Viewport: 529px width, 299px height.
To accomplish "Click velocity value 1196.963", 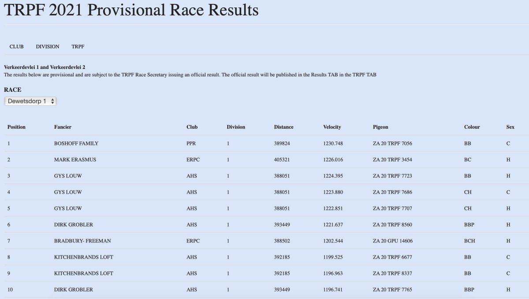I will point(333,273).
